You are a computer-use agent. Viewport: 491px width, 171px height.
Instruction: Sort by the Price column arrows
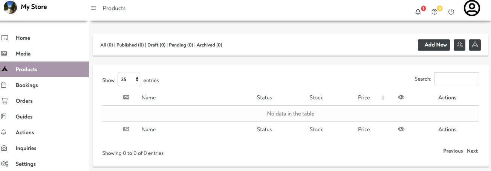point(383,97)
